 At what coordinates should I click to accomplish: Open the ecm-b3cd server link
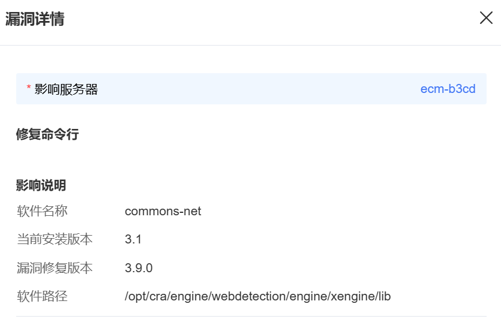pyautogui.click(x=448, y=89)
